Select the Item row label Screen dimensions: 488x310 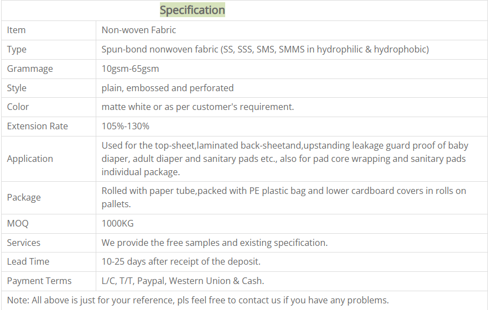pyautogui.click(x=16, y=30)
